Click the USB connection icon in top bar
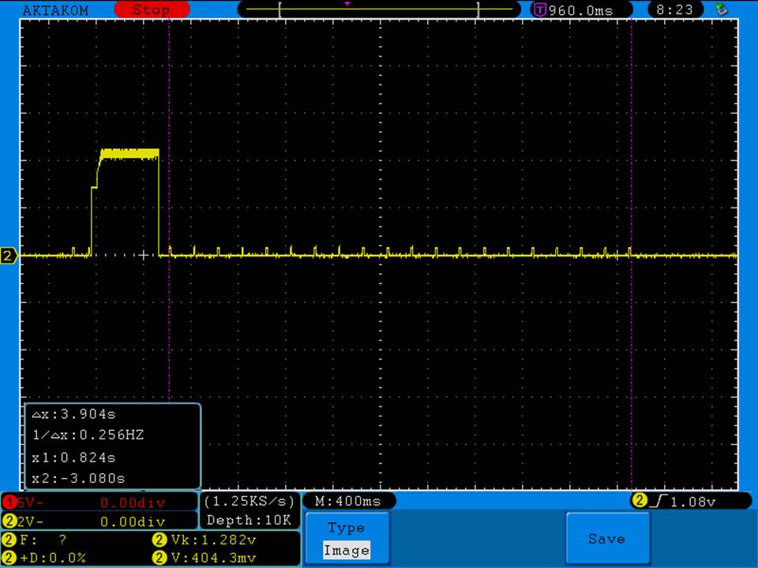Viewport: 758px width, 568px height. click(720, 9)
